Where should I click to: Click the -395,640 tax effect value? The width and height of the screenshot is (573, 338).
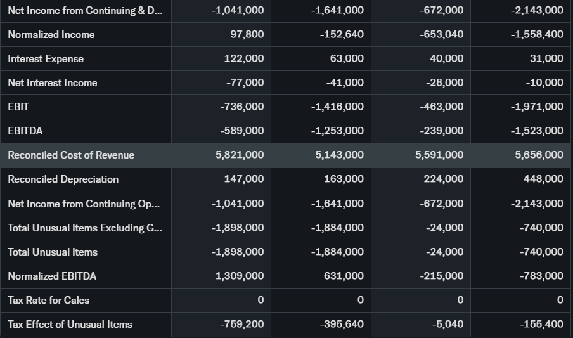click(342, 324)
